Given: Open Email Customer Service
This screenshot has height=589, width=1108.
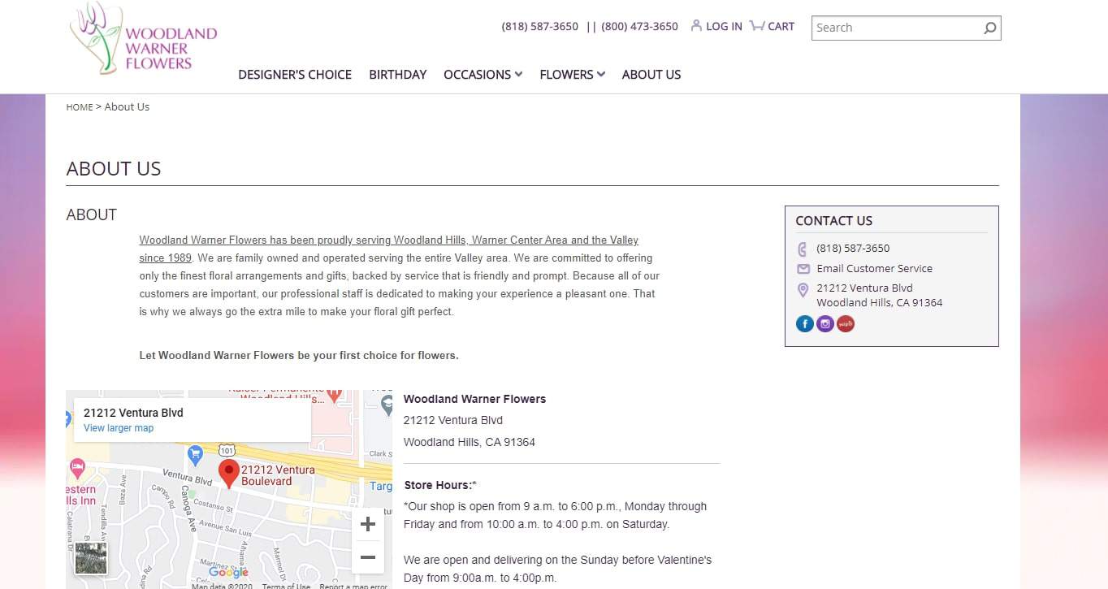Looking at the screenshot, I should 875,269.
